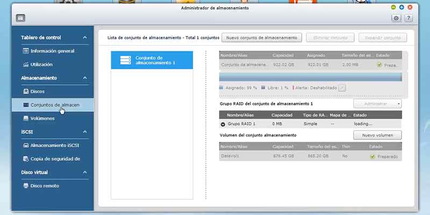This screenshot has width=430, height=215.
Task: Click the layout view icon at top left
Action: tap(20, 18)
